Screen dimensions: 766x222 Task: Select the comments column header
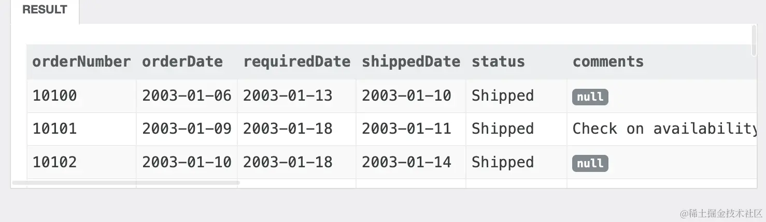coord(662,62)
